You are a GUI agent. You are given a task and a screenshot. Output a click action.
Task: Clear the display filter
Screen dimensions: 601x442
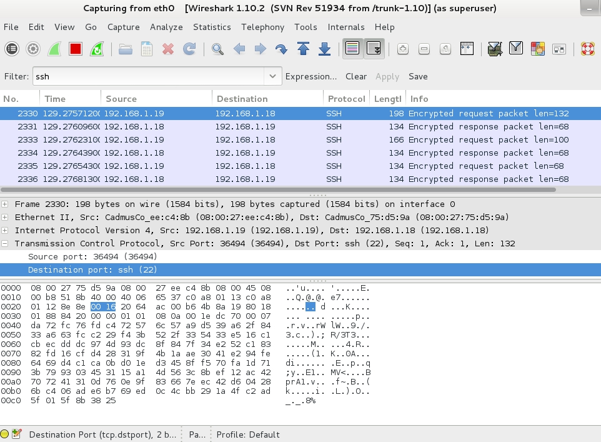pyautogui.click(x=356, y=76)
